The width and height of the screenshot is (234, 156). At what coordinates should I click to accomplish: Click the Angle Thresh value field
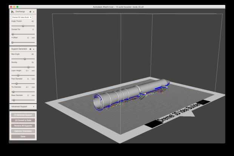tap(32, 21)
